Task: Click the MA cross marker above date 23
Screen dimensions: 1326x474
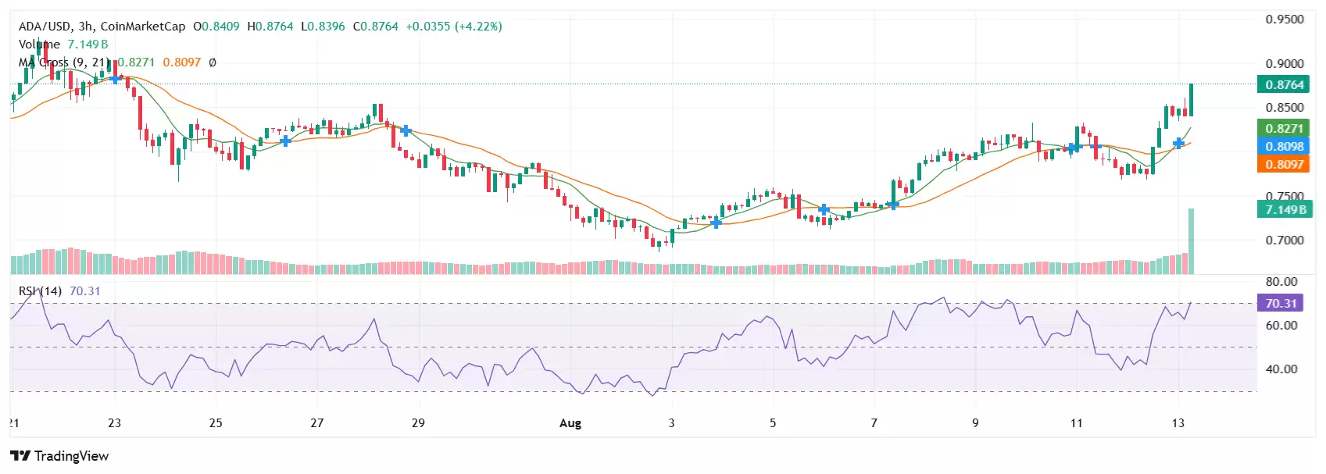Action: [x=115, y=79]
